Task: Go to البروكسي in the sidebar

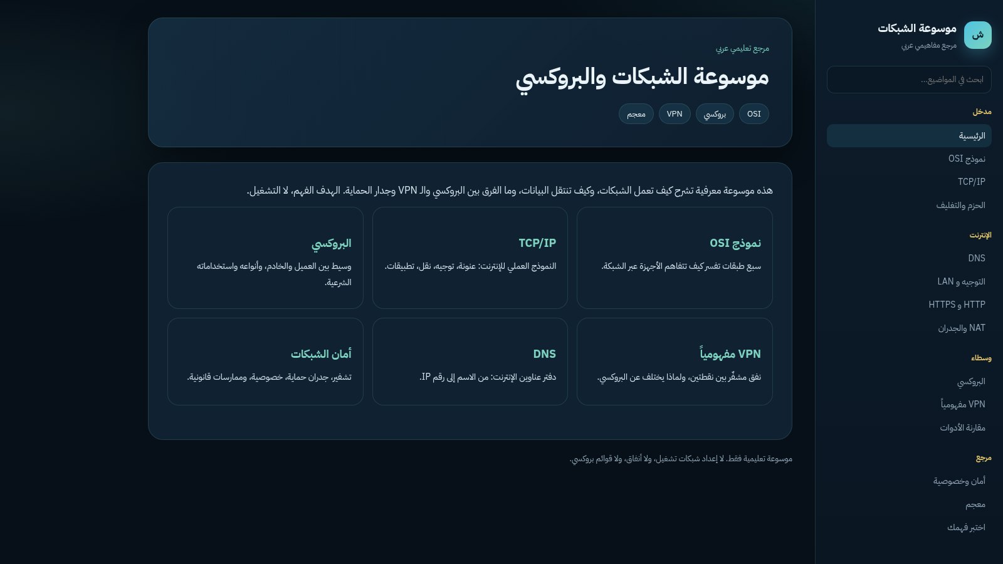Action: (909, 382)
